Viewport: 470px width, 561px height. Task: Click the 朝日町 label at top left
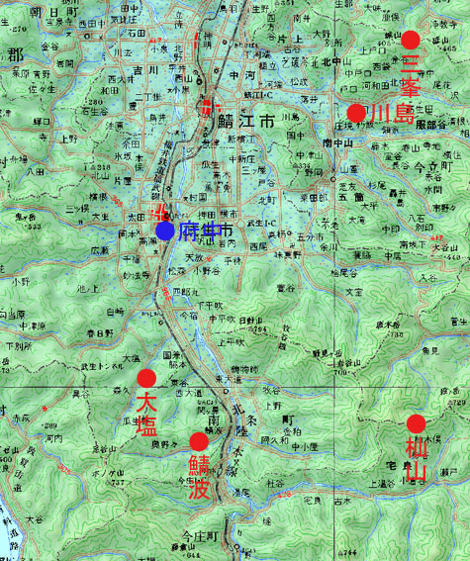tap(54, 13)
